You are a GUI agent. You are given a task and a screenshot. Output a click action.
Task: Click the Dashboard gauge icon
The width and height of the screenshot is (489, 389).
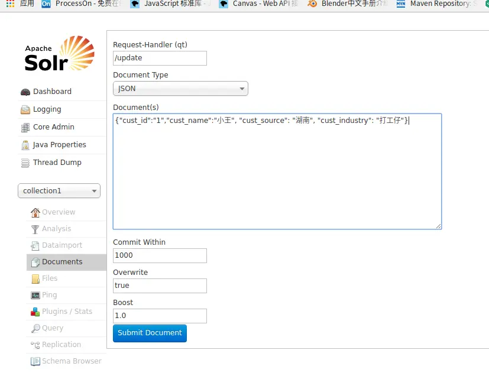point(25,92)
